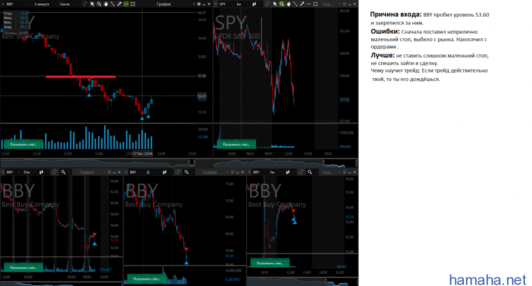
Task: Open indicators icon in SPY chart
Action: tap(267, 4)
